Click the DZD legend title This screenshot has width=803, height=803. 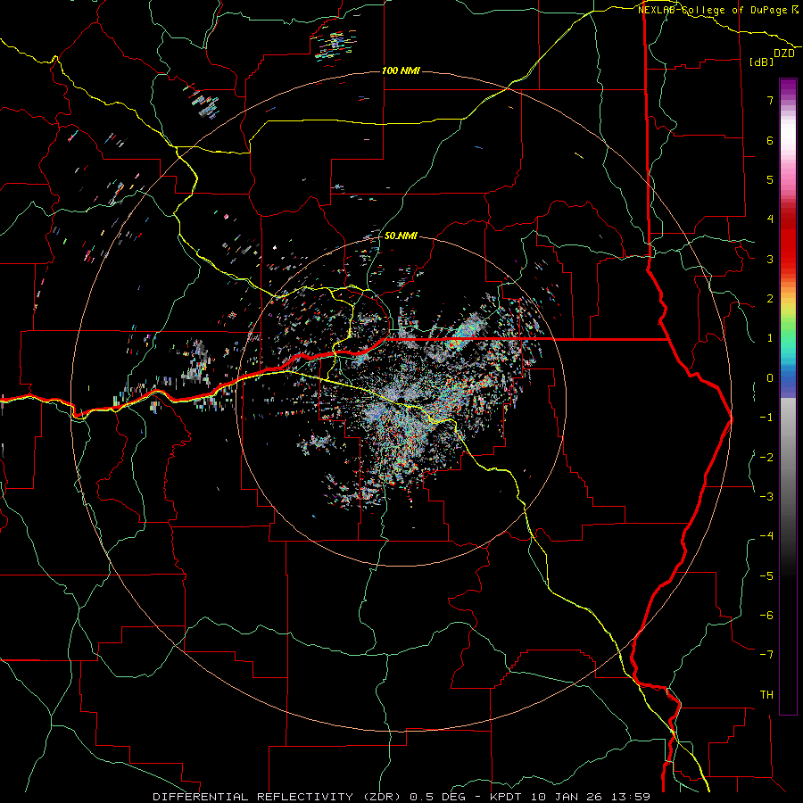point(784,53)
